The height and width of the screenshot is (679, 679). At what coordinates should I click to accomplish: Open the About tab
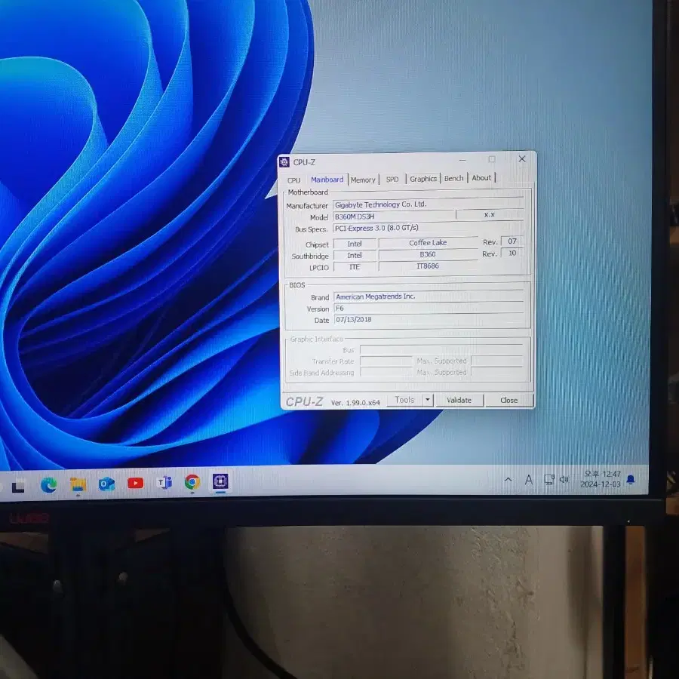tap(481, 178)
